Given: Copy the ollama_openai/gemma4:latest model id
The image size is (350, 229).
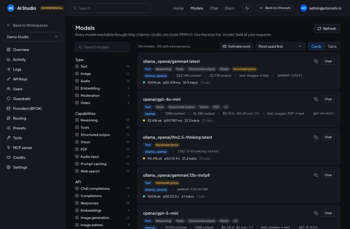Looking at the screenshot, I should point(316,61).
